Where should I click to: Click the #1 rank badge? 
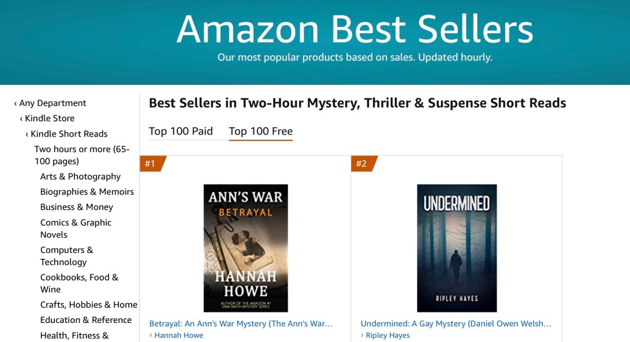coord(151,164)
